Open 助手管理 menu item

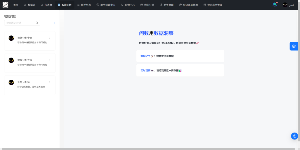tap(166, 5)
